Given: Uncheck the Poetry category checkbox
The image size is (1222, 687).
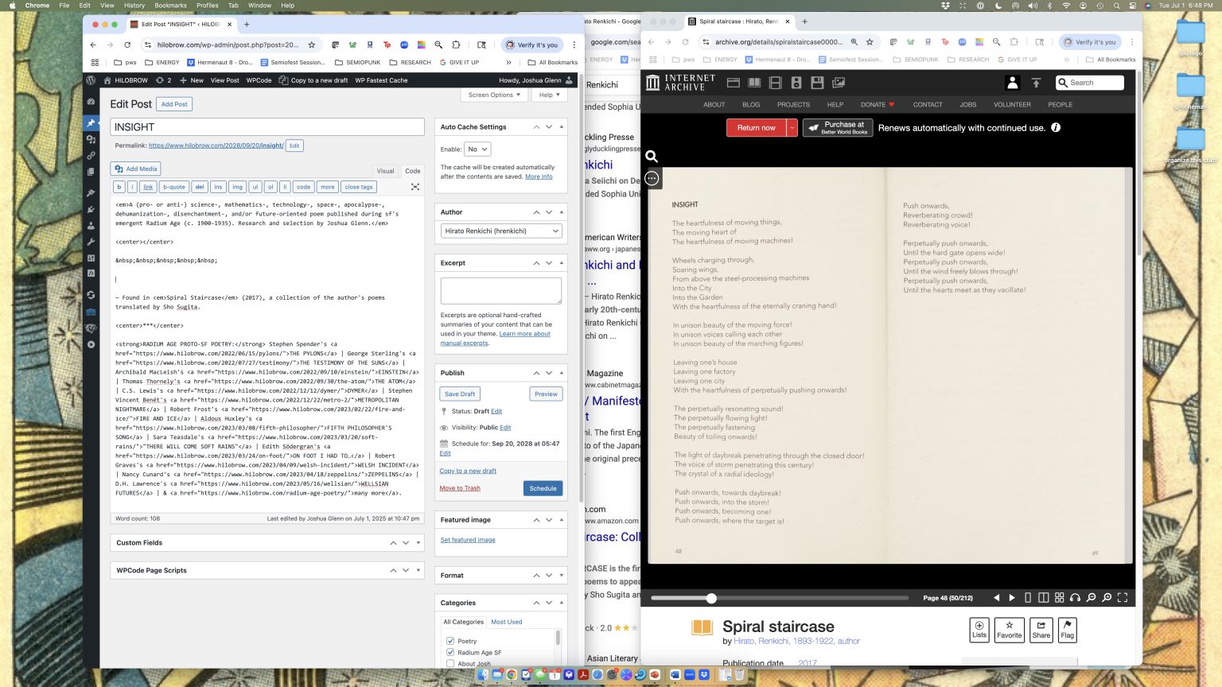Looking at the screenshot, I should click(450, 641).
